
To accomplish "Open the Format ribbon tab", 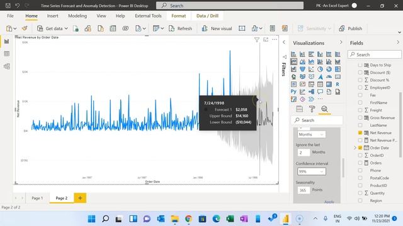I will (178, 16).
